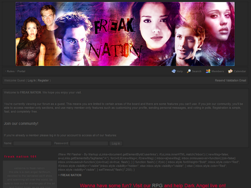
Task: Click the Join our community! link
Action: click(21, 124)
